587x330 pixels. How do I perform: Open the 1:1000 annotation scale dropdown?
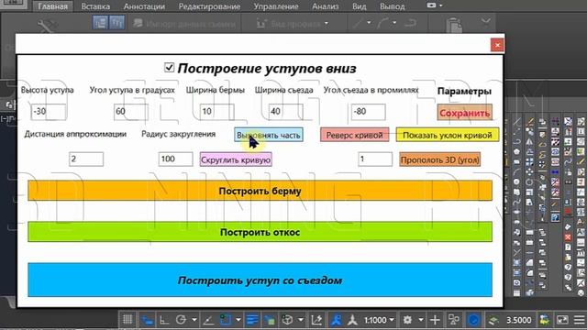coord(379,320)
